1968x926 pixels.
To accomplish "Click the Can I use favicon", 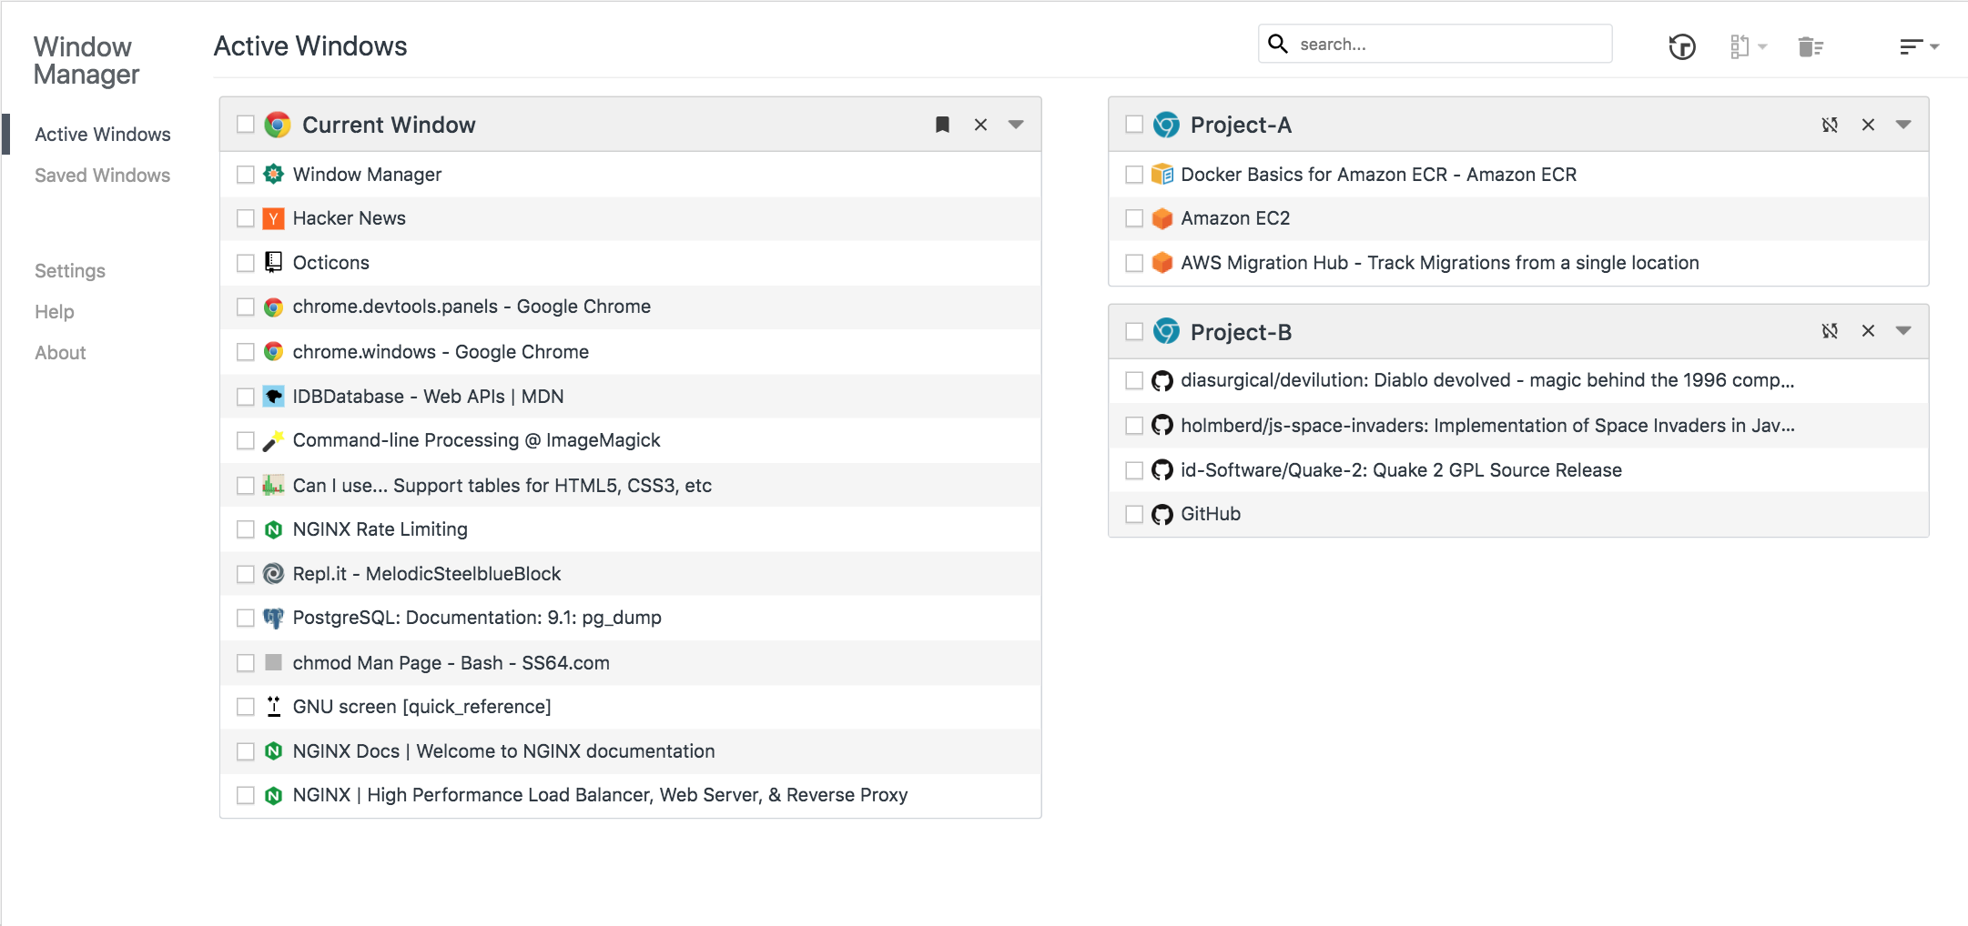I will [x=273, y=485].
